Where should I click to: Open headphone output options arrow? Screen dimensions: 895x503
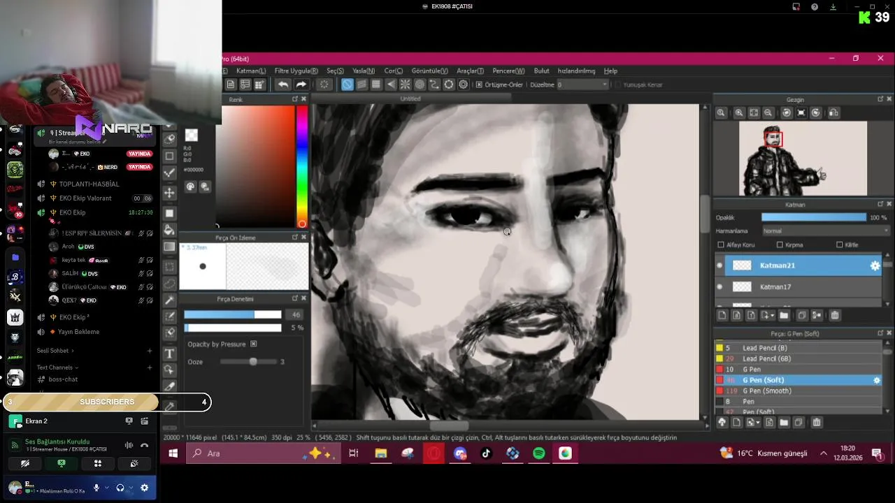(131, 488)
